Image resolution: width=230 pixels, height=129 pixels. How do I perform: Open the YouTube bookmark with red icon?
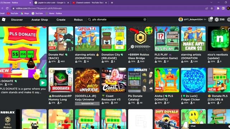pos(13,13)
